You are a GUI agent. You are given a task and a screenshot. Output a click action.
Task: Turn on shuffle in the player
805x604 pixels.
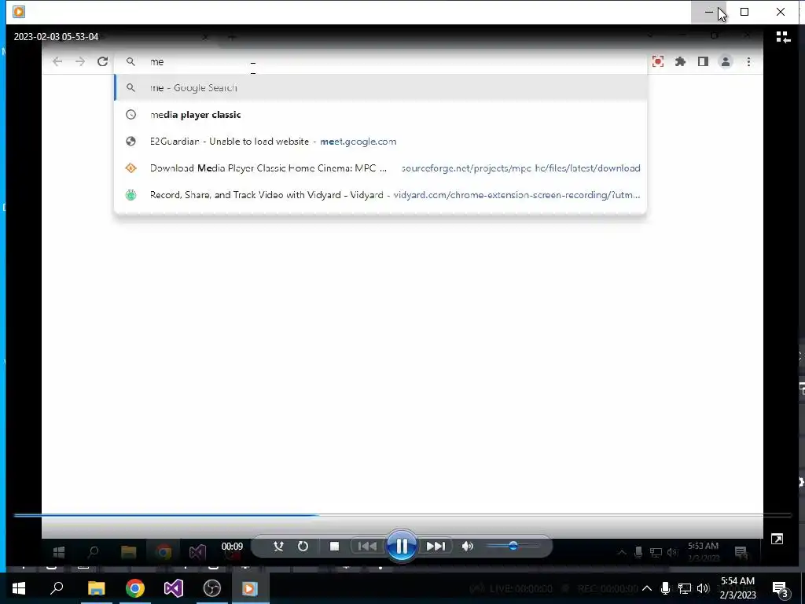(x=278, y=546)
